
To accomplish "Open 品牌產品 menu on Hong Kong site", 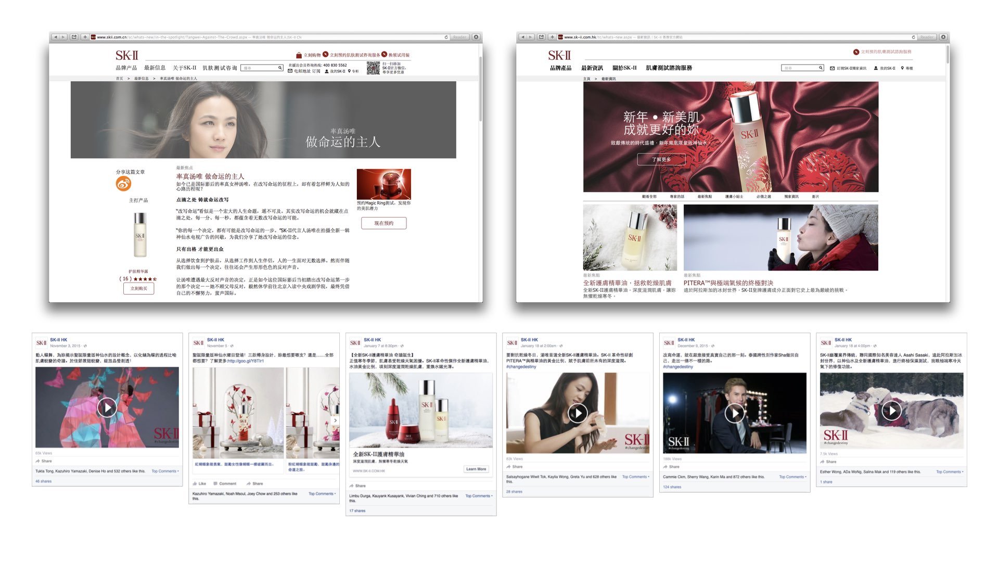I will click(x=560, y=68).
